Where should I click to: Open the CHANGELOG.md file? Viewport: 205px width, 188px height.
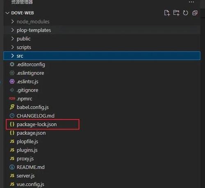tap(36, 116)
